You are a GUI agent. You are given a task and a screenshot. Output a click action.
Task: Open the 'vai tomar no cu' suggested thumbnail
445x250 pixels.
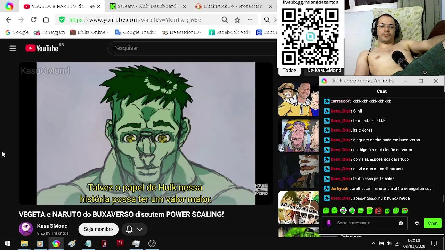298,208
